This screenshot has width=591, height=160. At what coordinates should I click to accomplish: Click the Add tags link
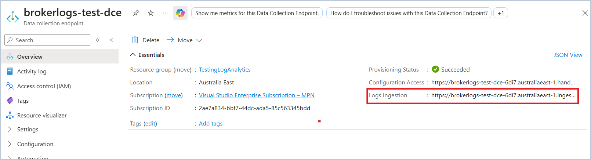[211, 124]
